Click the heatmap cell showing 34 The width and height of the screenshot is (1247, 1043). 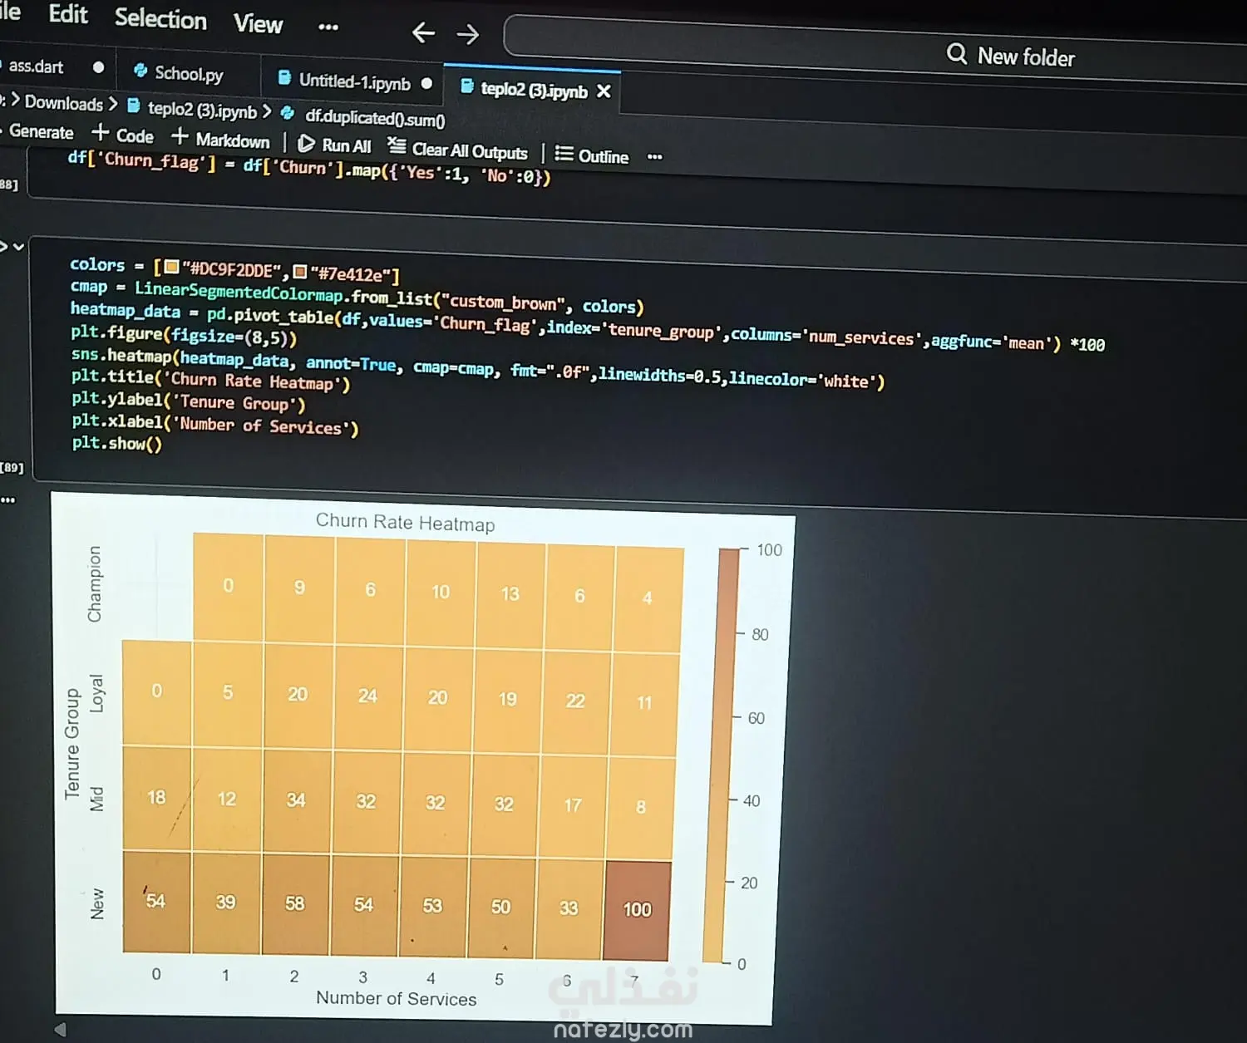click(x=296, y=800)
